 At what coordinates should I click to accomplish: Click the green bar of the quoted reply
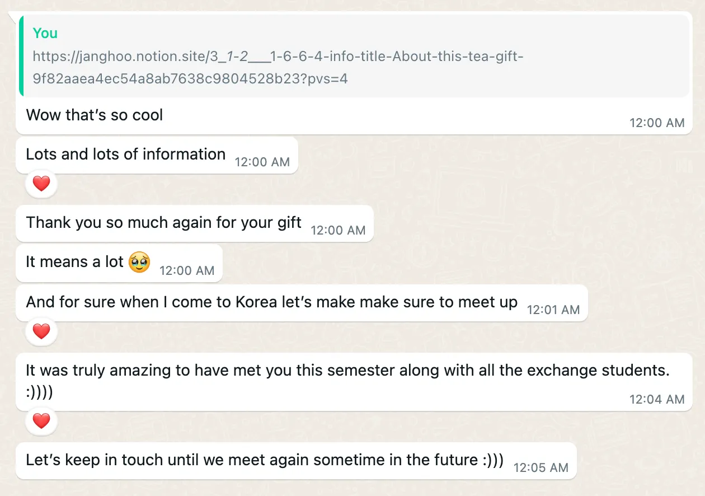coord(21,56)
